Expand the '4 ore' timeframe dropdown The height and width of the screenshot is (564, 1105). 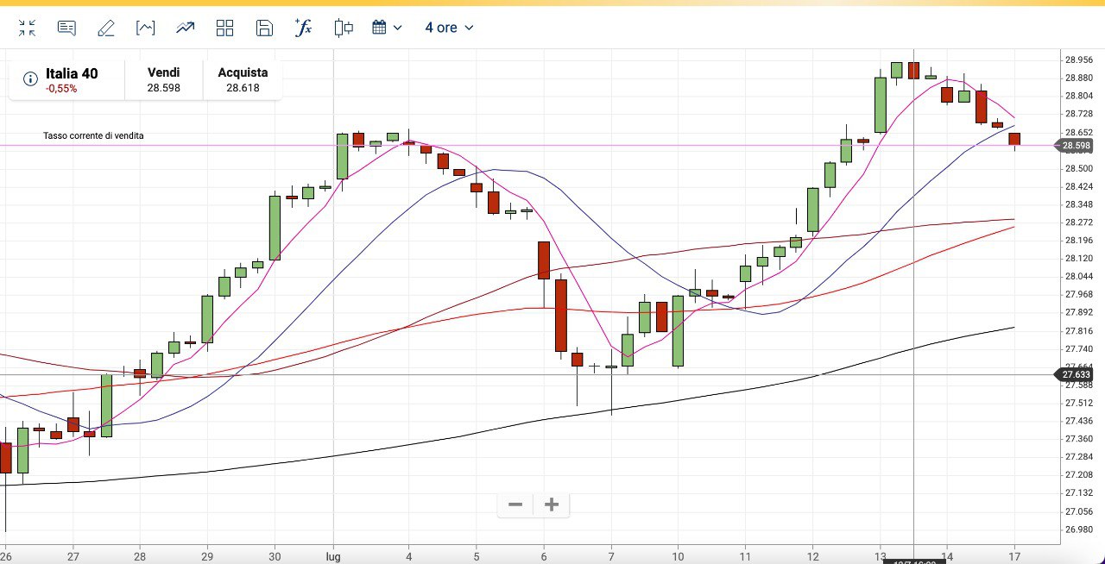[x=449, y=28]
